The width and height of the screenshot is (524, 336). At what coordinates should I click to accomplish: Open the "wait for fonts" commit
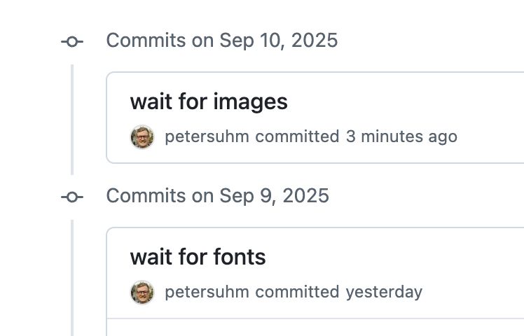[198, 258]
